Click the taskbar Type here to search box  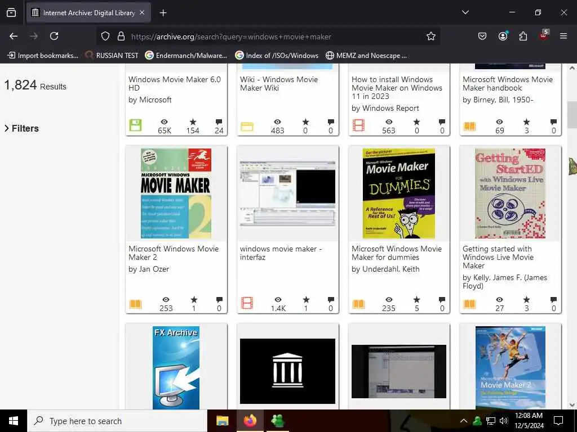point(117,421)
